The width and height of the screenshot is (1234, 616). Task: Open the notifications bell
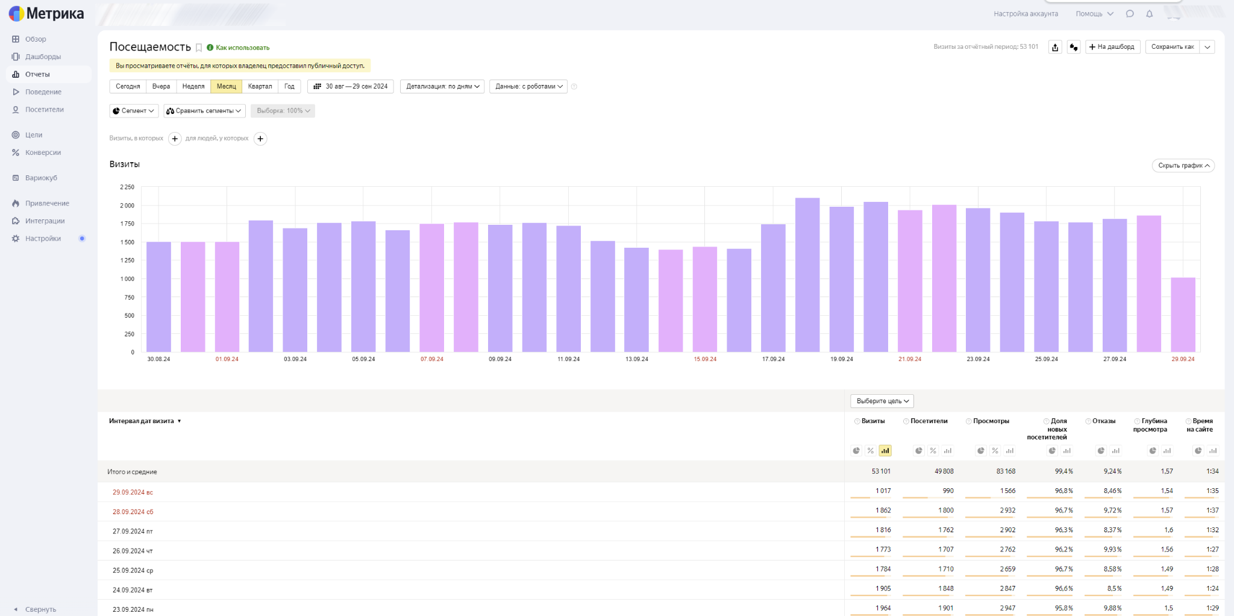click(x=1149, y=14)
